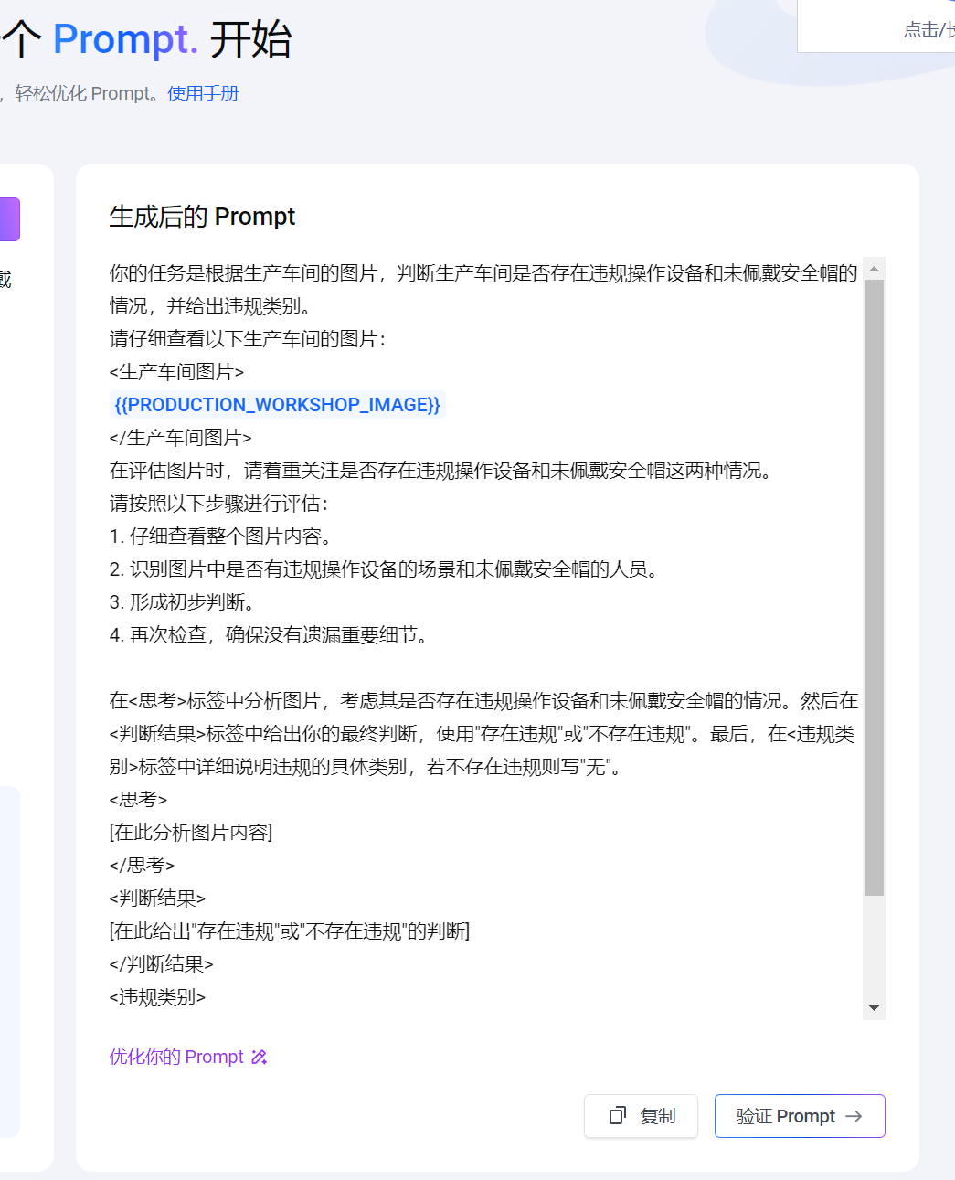
Task: Click the scrollbar down arrow in the prompt box
Action: [875, 1008]
